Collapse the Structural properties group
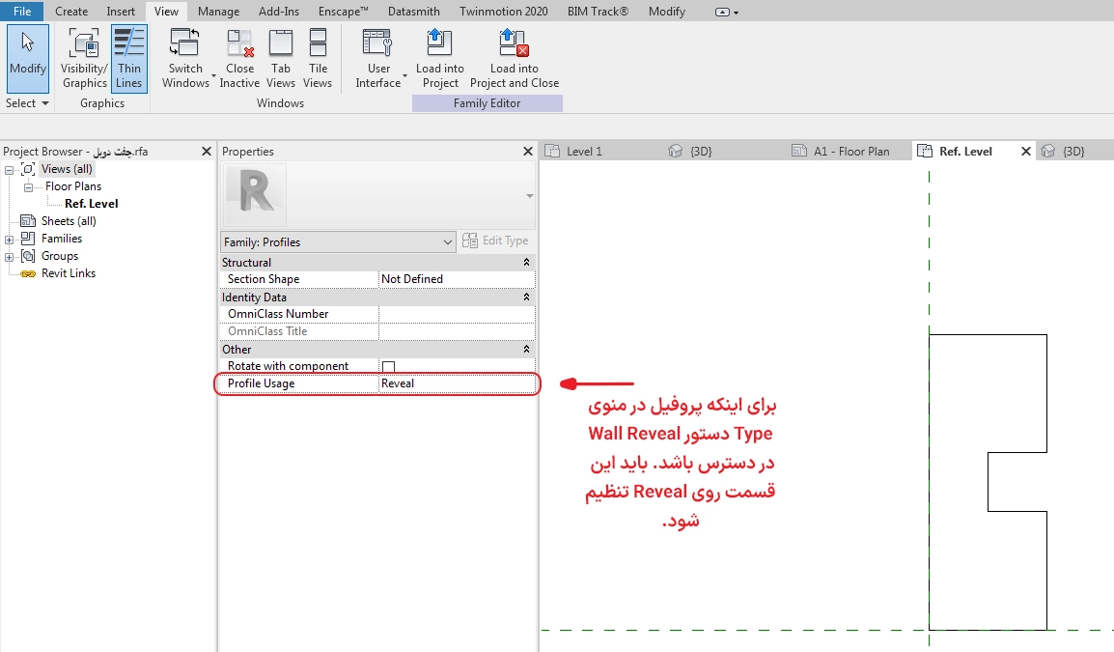This screenshot has width=1114, height=652. pyautogui.click(x=526, y=263)
